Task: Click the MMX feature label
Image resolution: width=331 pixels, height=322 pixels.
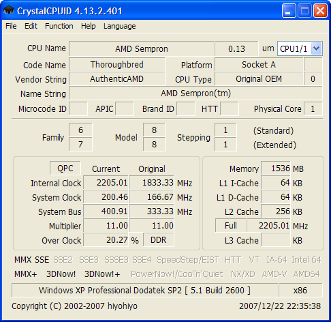Action: point(23,260)
